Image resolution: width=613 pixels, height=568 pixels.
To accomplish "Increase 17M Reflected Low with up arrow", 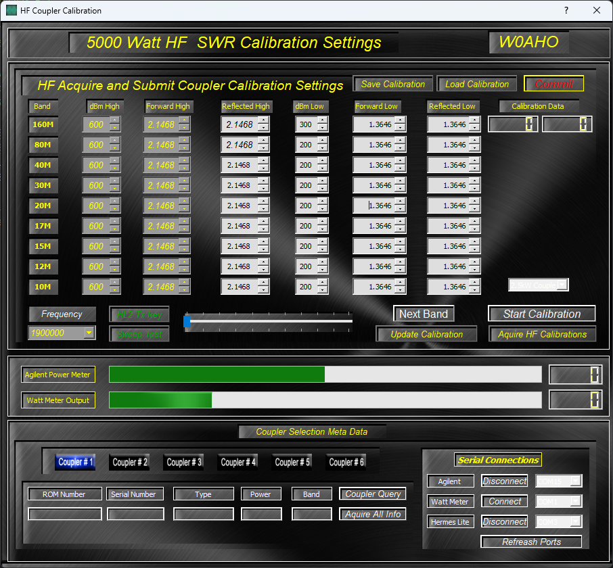I will point(474,222).
